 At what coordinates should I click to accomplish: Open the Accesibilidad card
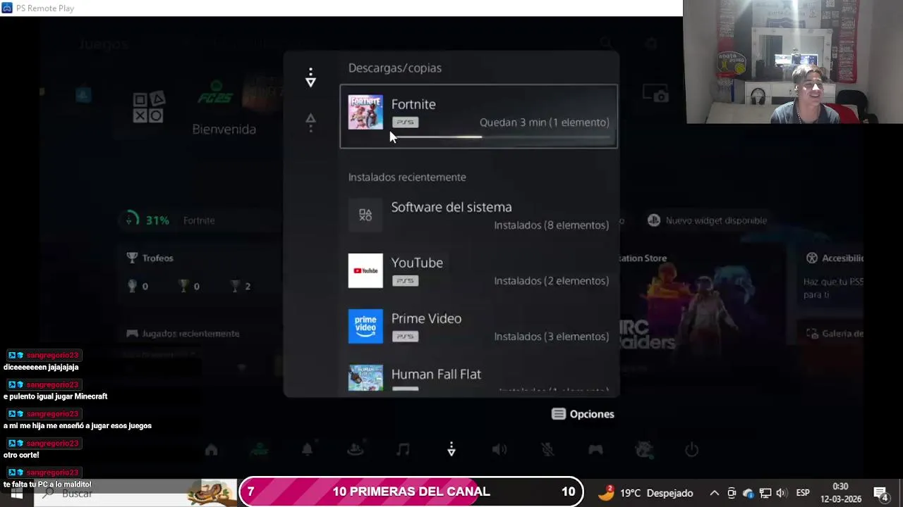coord(834,275)
